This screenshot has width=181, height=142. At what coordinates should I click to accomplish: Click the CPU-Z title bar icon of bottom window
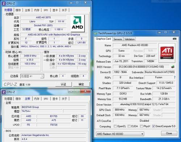pyautogui.click(x=4, y=92)
